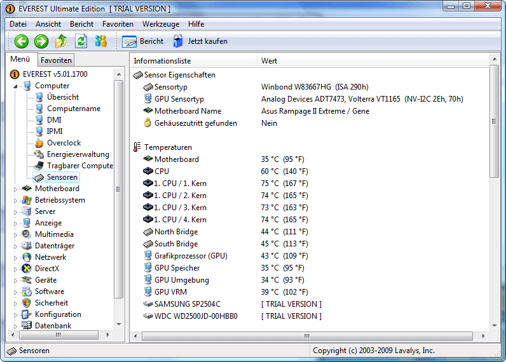Click the Temperaturen thermometer icon

(x=137, y=147)
